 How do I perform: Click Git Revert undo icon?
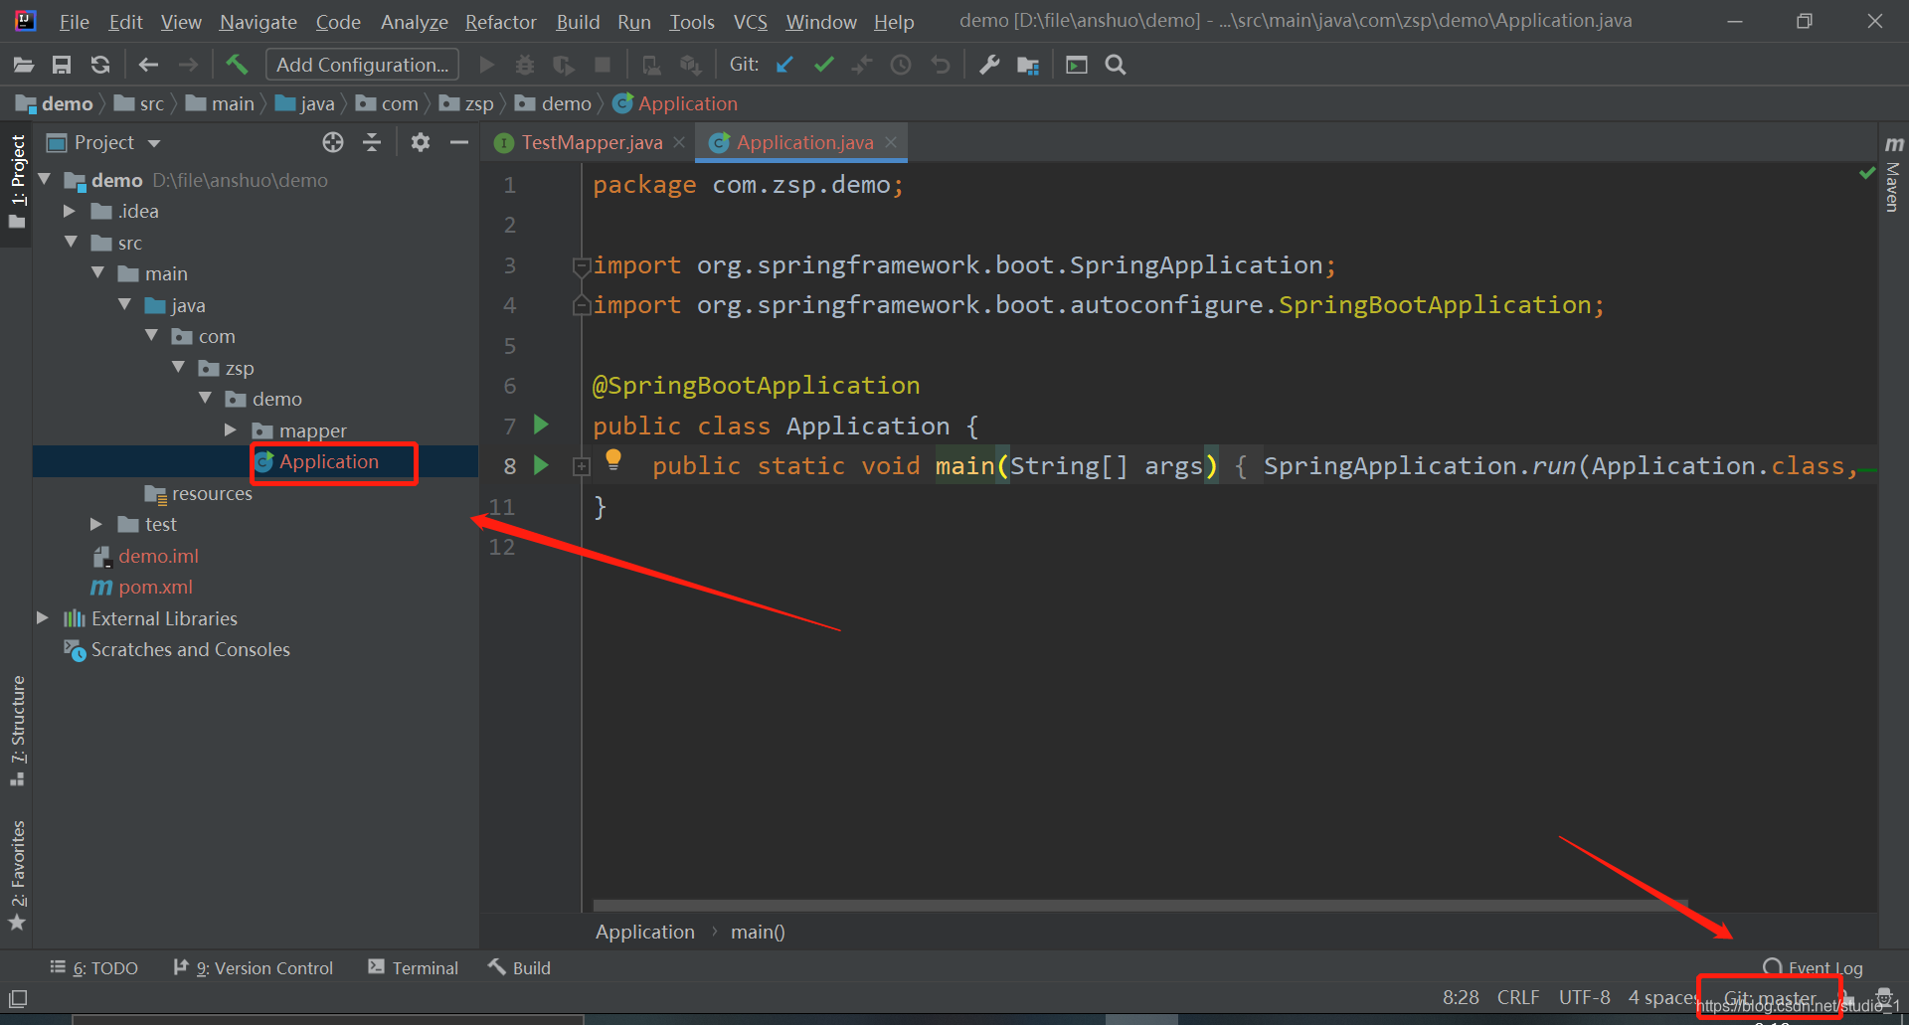point(940,65)
